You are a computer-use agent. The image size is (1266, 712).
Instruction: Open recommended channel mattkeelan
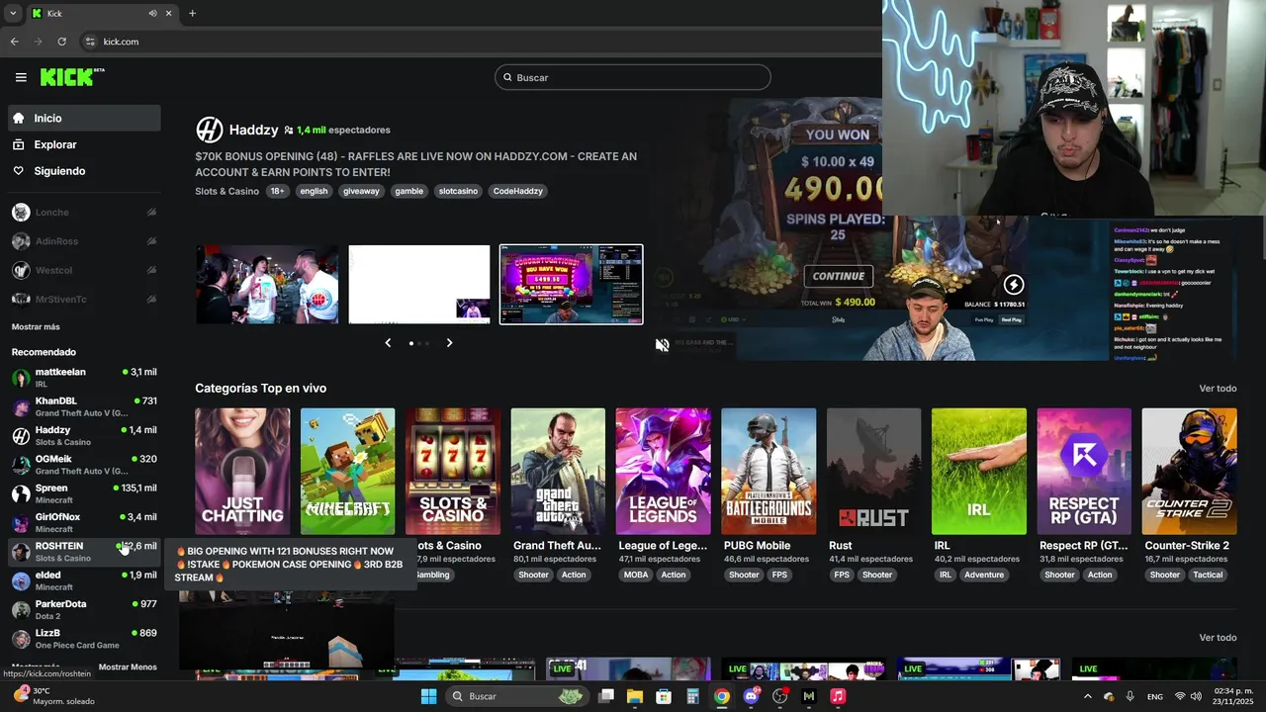84,378
